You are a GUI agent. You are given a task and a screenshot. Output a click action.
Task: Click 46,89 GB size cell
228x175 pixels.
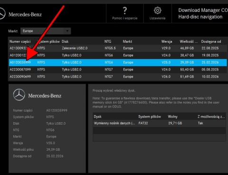[187, 48]
